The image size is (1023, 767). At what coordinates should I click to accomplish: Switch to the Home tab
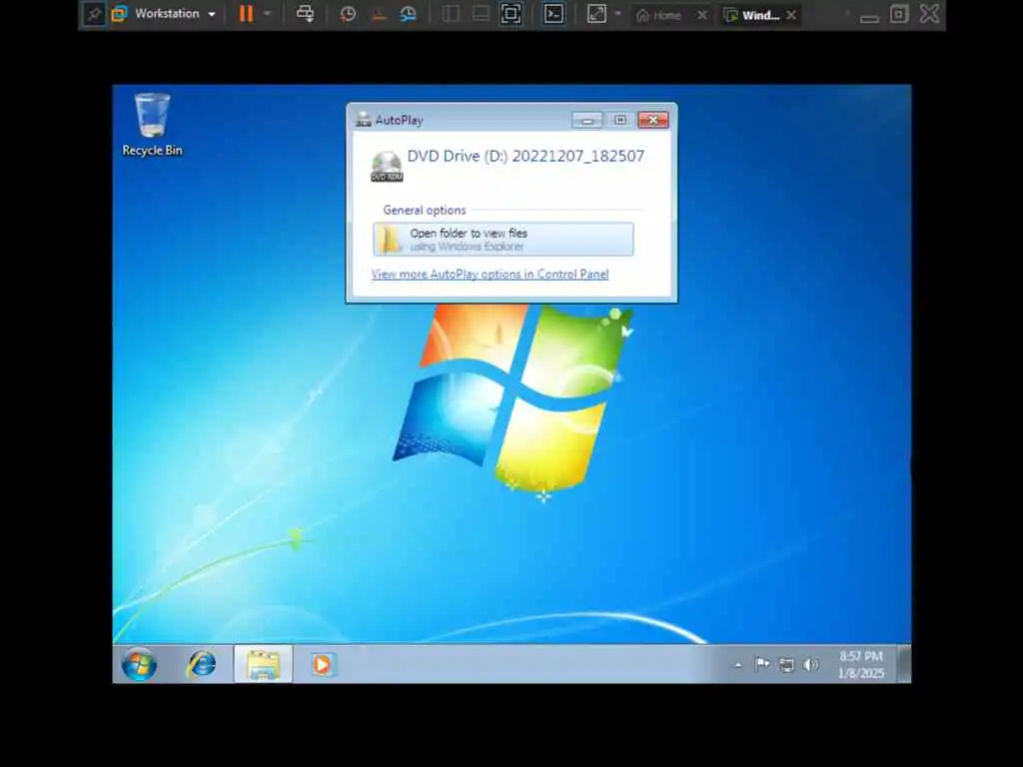tap(659, 15)
